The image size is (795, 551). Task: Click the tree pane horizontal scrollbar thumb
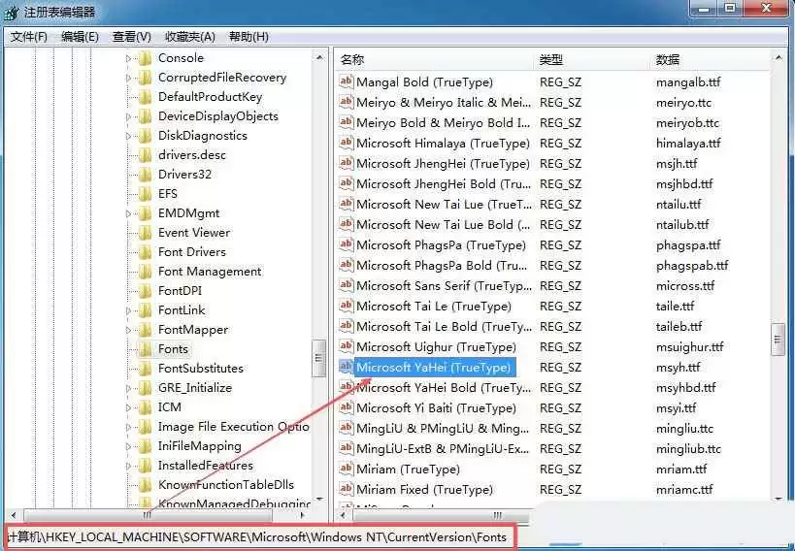tap(147, 515)
